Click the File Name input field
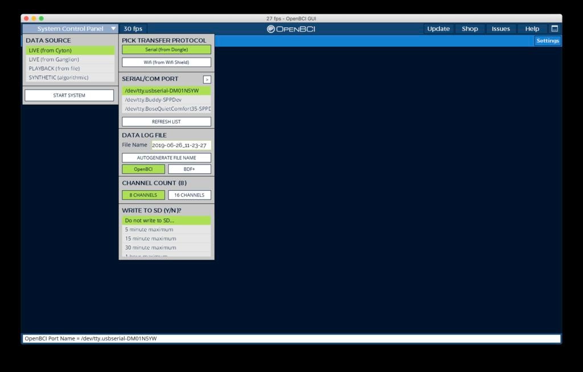 click(x=181, y=145)
